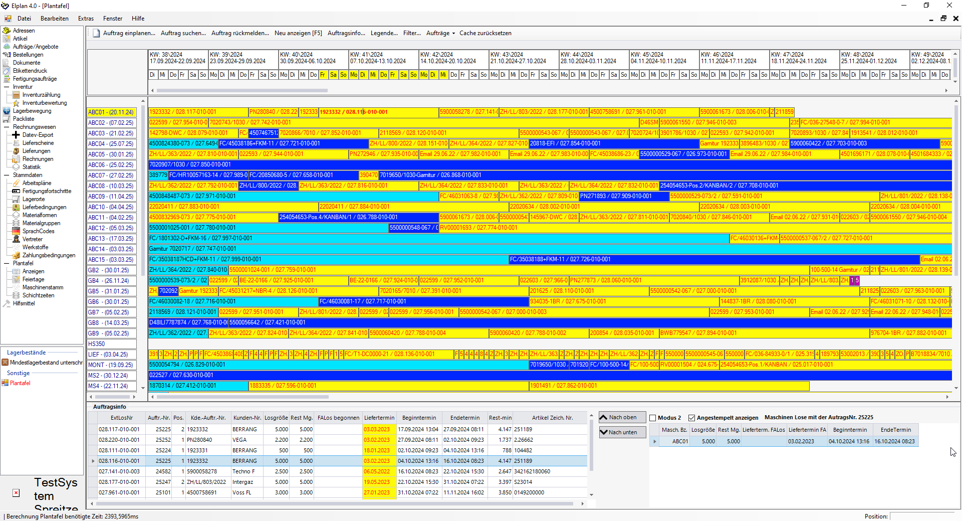Open Fertigungsaufträge module

[x=35, y=79]
